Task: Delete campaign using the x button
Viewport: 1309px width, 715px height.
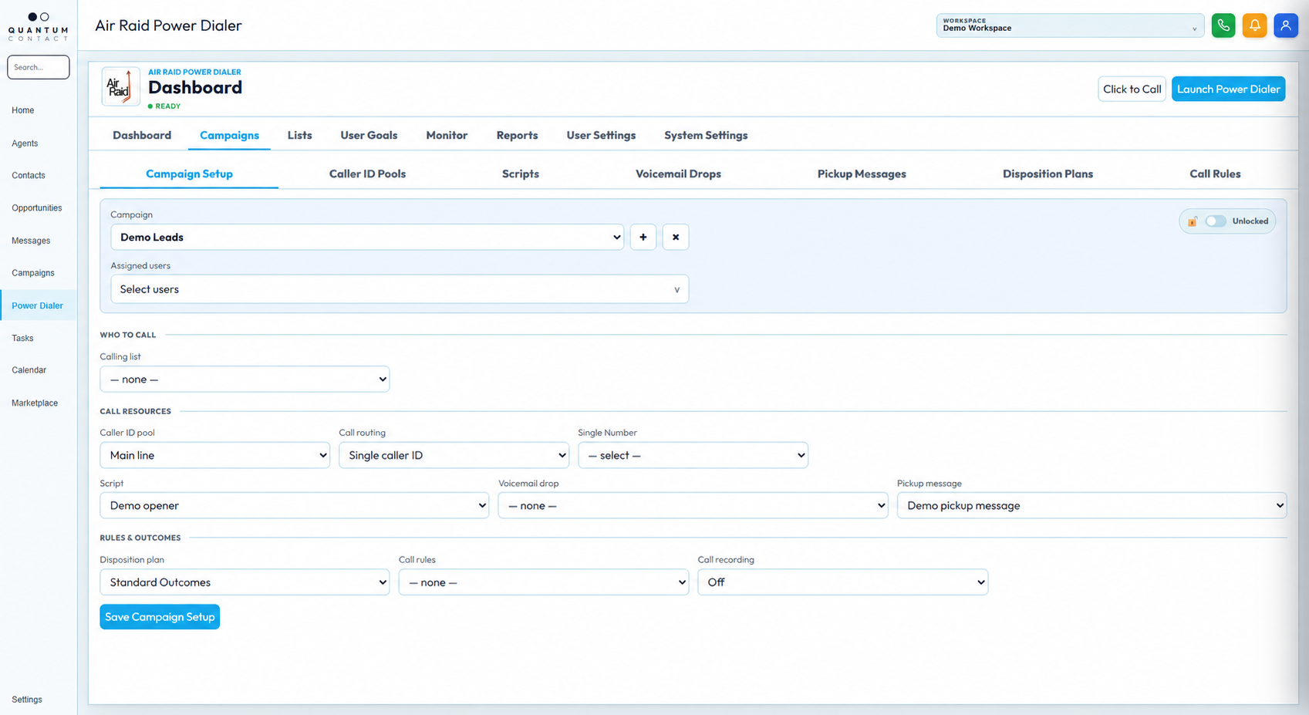Action: pos(676,237)
